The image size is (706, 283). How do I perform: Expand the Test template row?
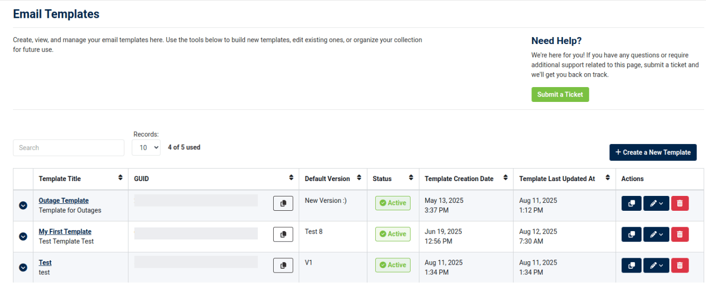[23, 267]
